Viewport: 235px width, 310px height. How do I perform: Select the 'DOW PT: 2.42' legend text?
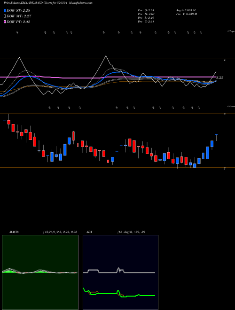point(18,22)
